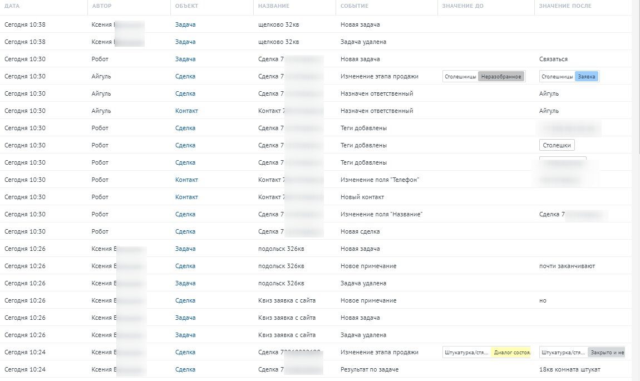This screenshot has width=640, height=381.
Task: Click the ДАТА column header
Action: pos(12,6)
